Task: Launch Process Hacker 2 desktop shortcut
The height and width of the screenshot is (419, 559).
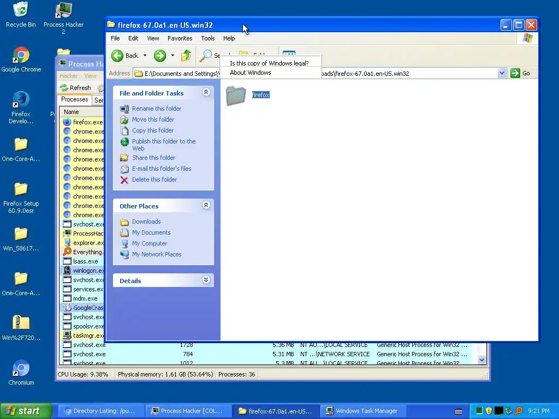Action: point(63,18)
